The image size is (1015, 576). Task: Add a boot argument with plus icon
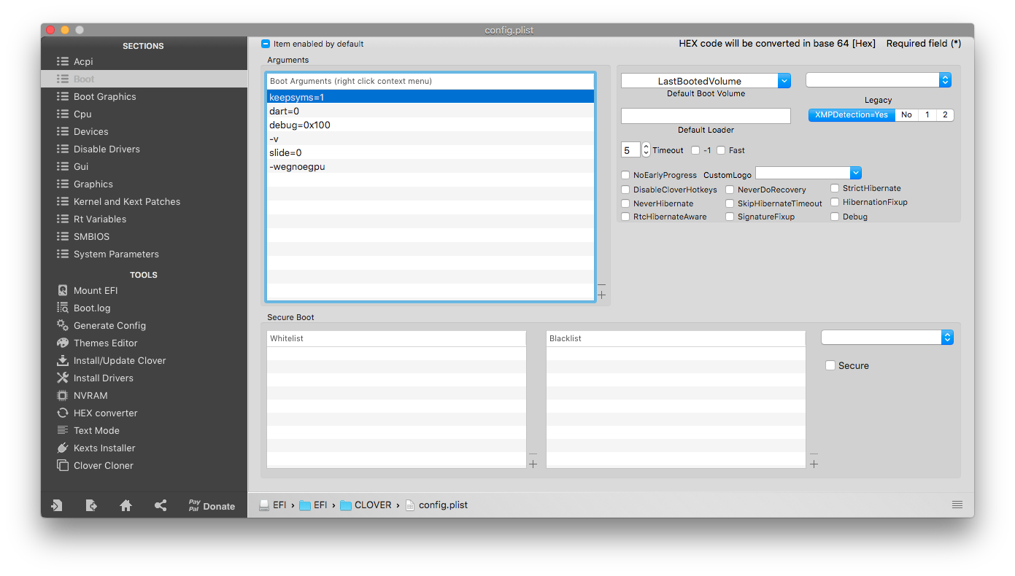[x=601, y=295]
